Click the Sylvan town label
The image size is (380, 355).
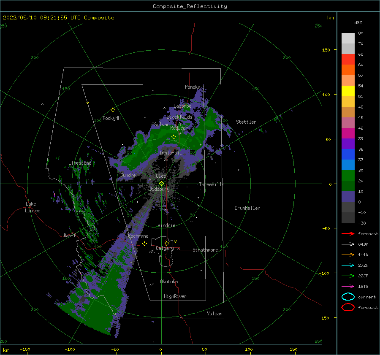coord(162,125)
